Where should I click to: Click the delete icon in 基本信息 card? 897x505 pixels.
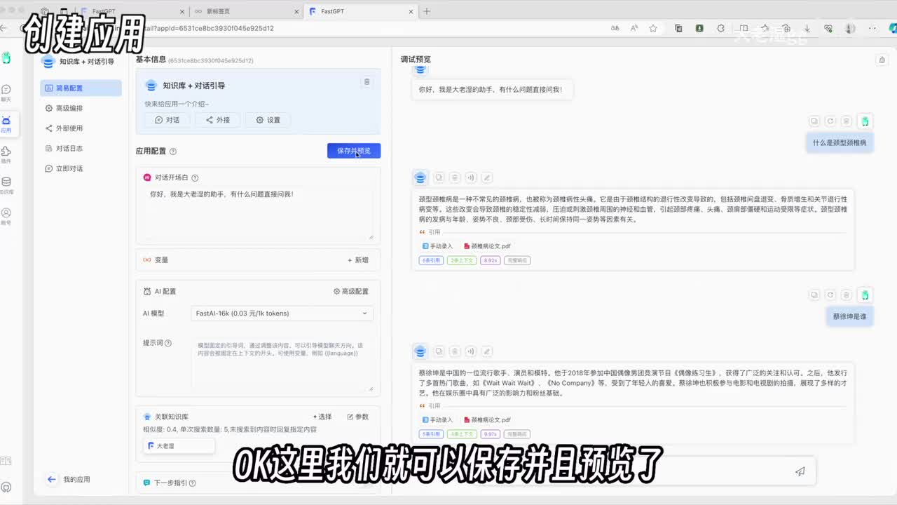(367, 82)
